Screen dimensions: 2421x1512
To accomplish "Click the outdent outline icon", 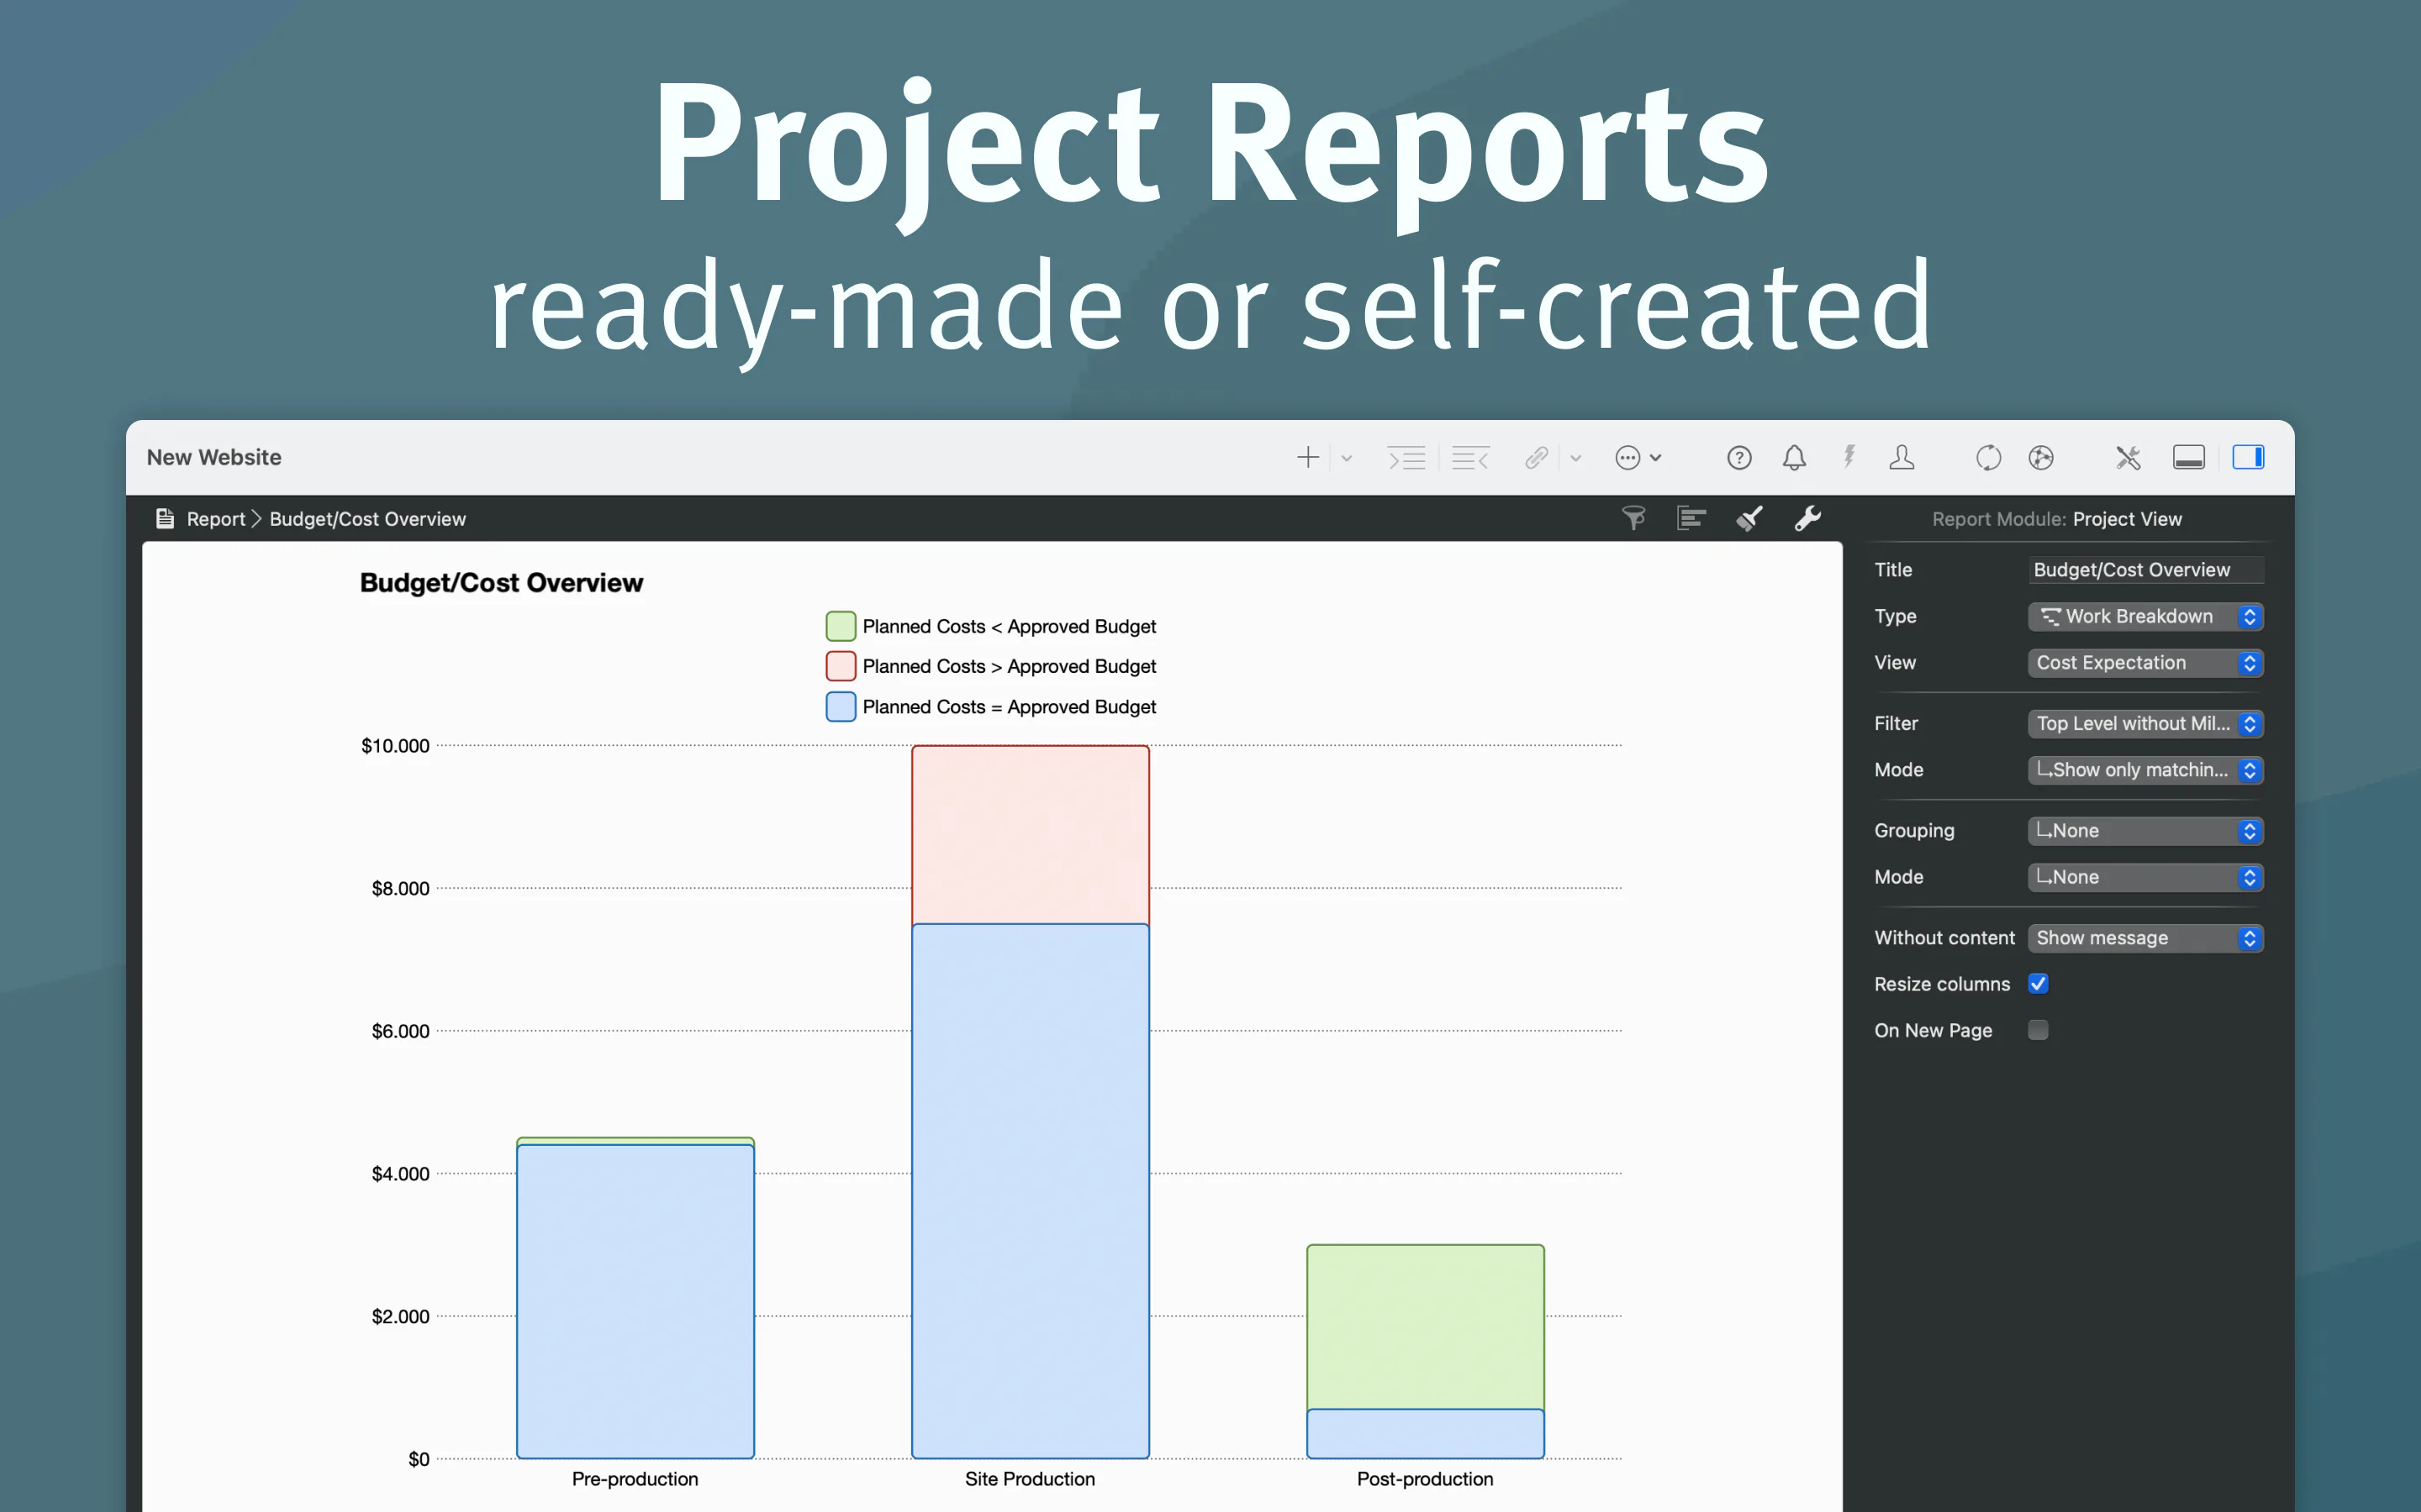I will point(1470,458).
